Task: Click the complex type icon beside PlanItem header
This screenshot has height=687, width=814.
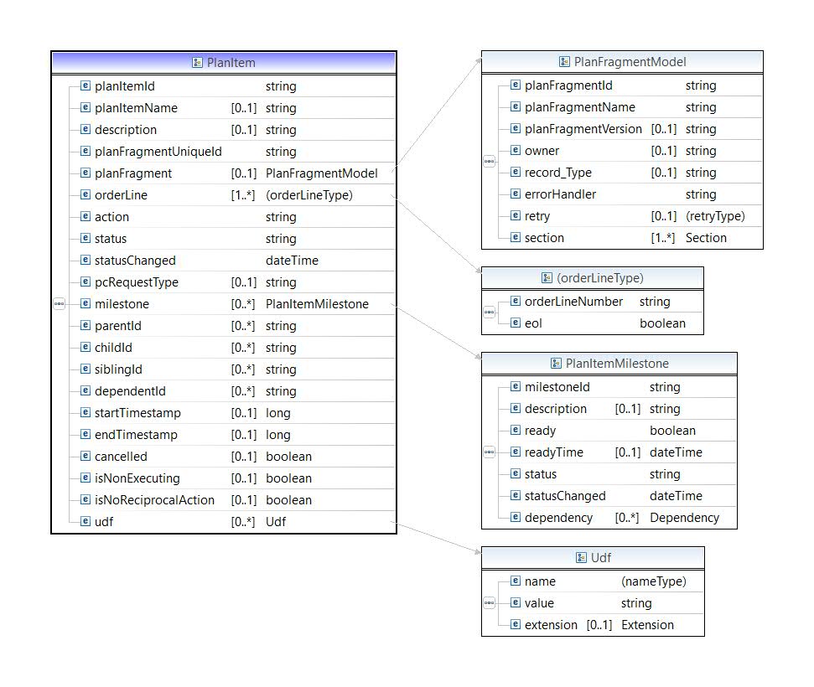Action: 197,63
